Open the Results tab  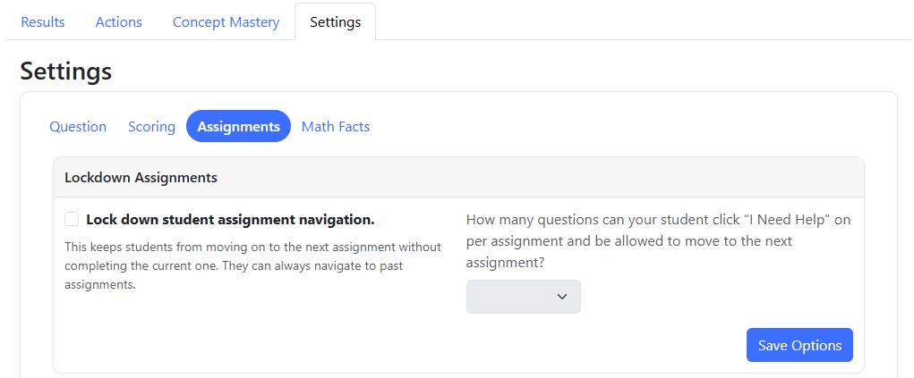(43, 22)
